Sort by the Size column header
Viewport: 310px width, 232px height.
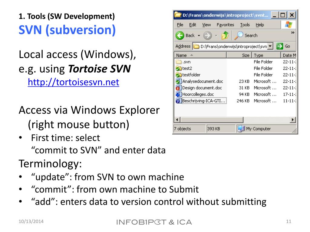point(239,55)
